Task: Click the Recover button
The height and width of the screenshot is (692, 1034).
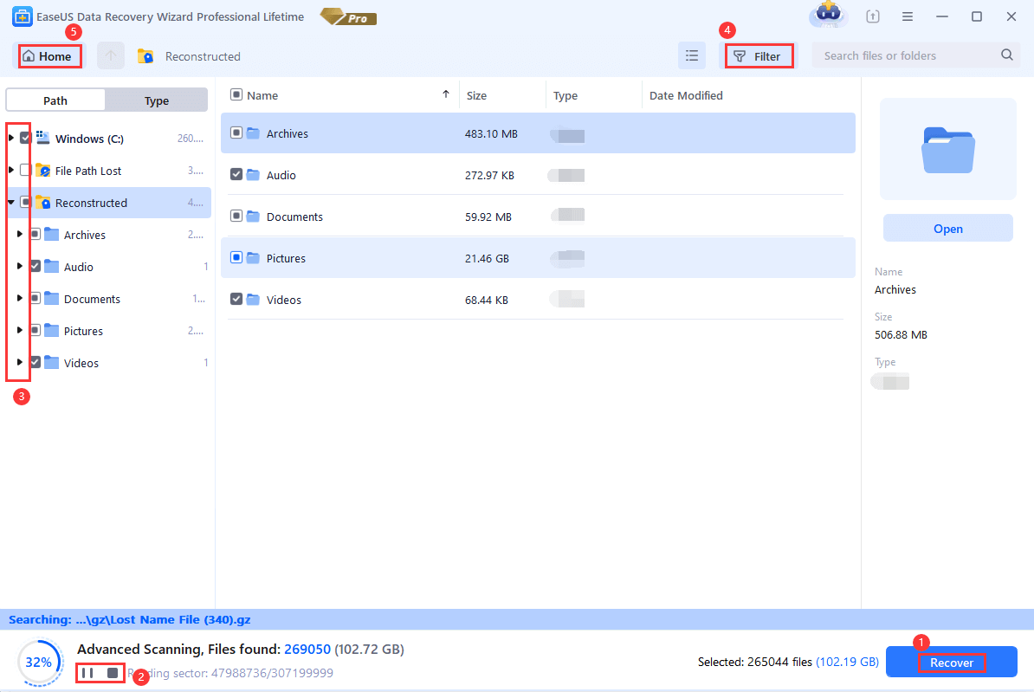Action: click(951, 661)
